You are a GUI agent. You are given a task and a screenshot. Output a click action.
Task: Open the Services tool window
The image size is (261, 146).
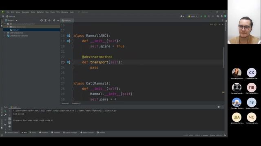point(101,133)
